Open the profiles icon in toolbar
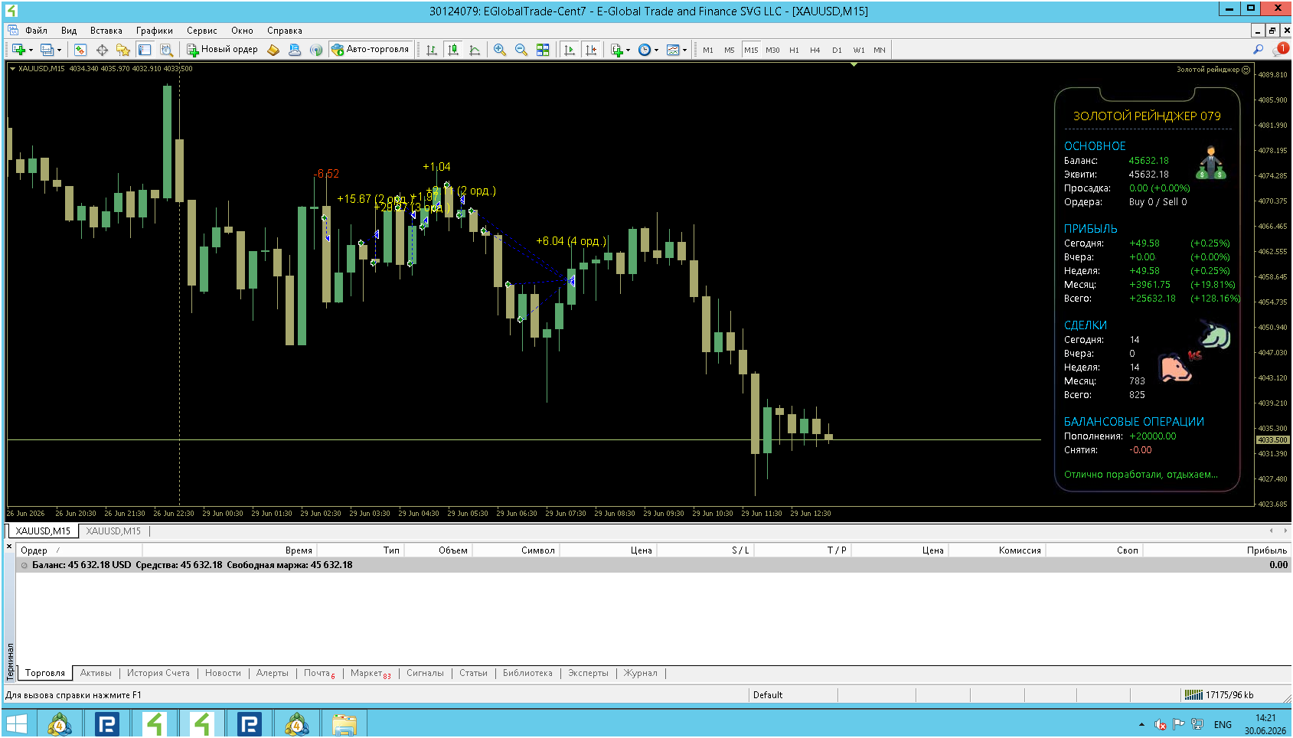The width and height of the screenshot is (1293, 738). 47,50
